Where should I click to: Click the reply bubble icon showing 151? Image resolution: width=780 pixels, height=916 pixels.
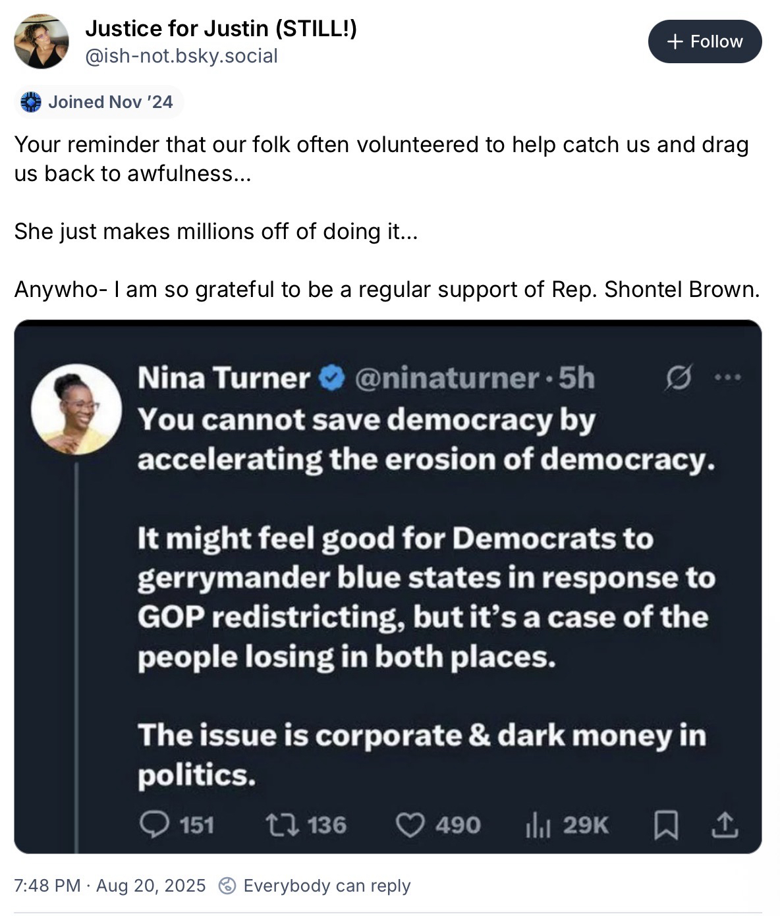(x=155, y=824)
